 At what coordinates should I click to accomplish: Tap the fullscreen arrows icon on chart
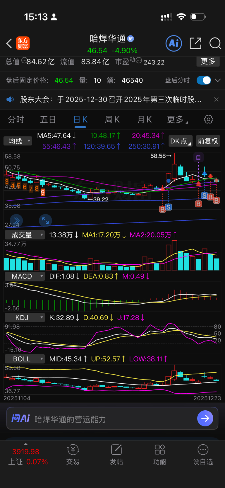(x=45, y=220)
